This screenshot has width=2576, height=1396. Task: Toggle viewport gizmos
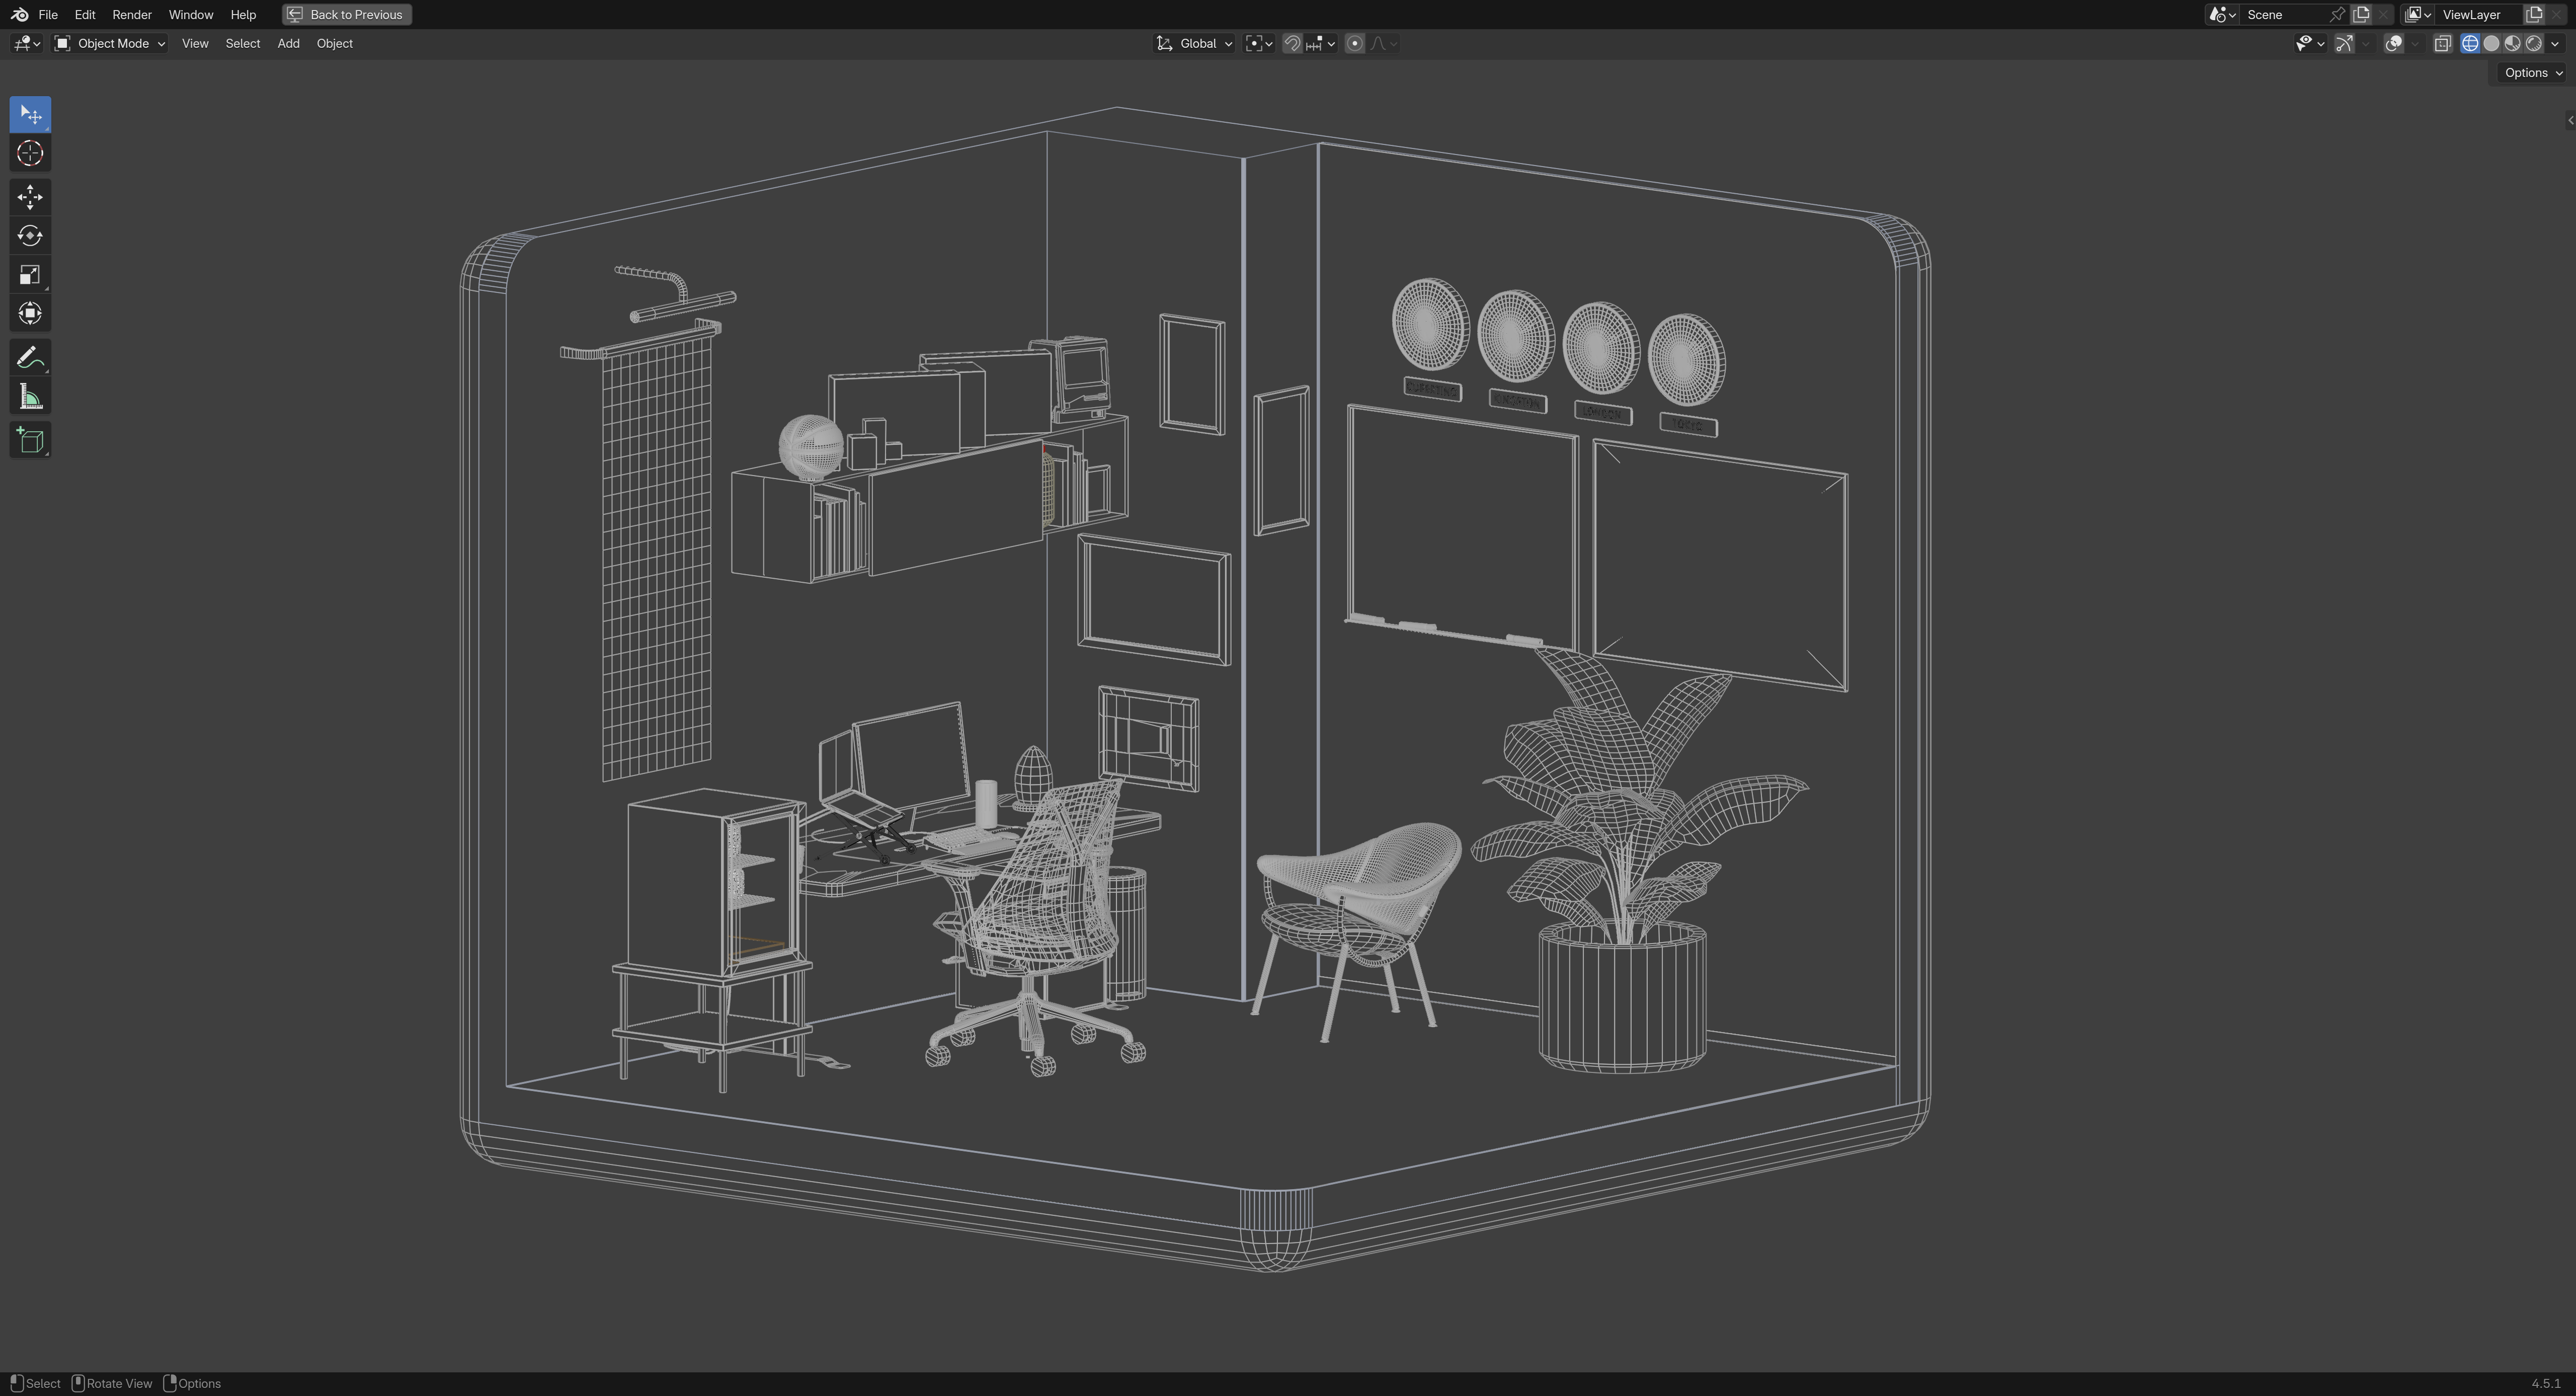pyautogui.click(x=2344, y=44)
